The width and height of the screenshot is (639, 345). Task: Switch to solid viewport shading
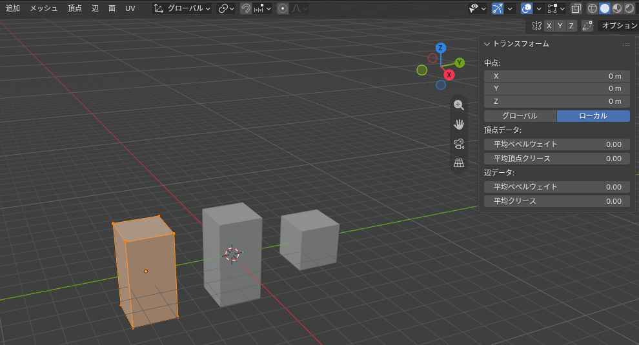pyautogui.click(x=605, y=8)
